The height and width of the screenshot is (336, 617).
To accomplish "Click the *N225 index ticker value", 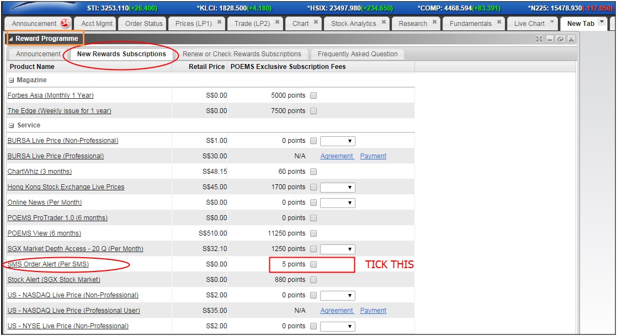I will 570,8.
